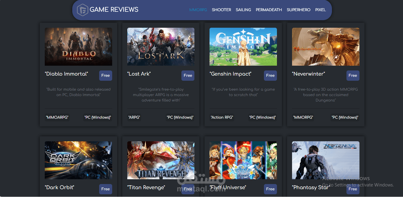
Task: Click the "MMOARPG" genre tag
Action: (x=57, y=117)
